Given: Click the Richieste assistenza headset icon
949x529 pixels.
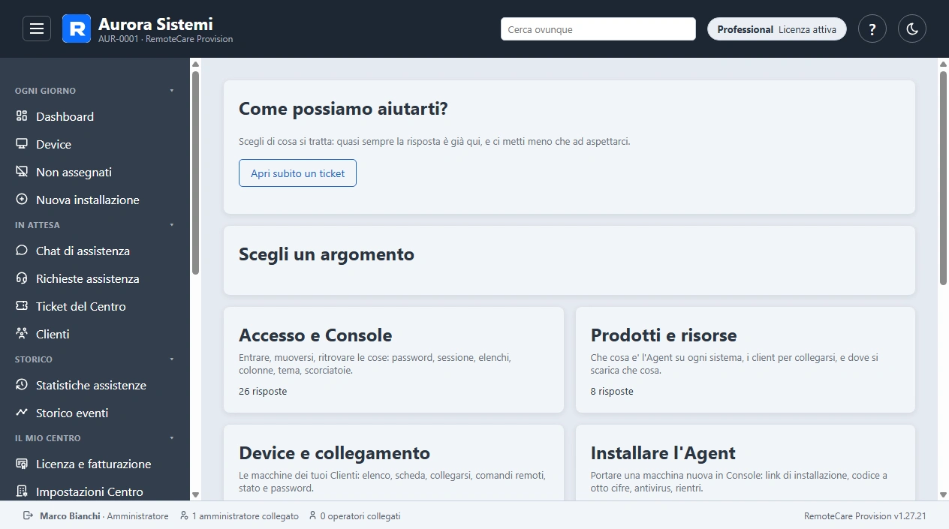Looking at the screenshot, I should click(x=22, y=278).
